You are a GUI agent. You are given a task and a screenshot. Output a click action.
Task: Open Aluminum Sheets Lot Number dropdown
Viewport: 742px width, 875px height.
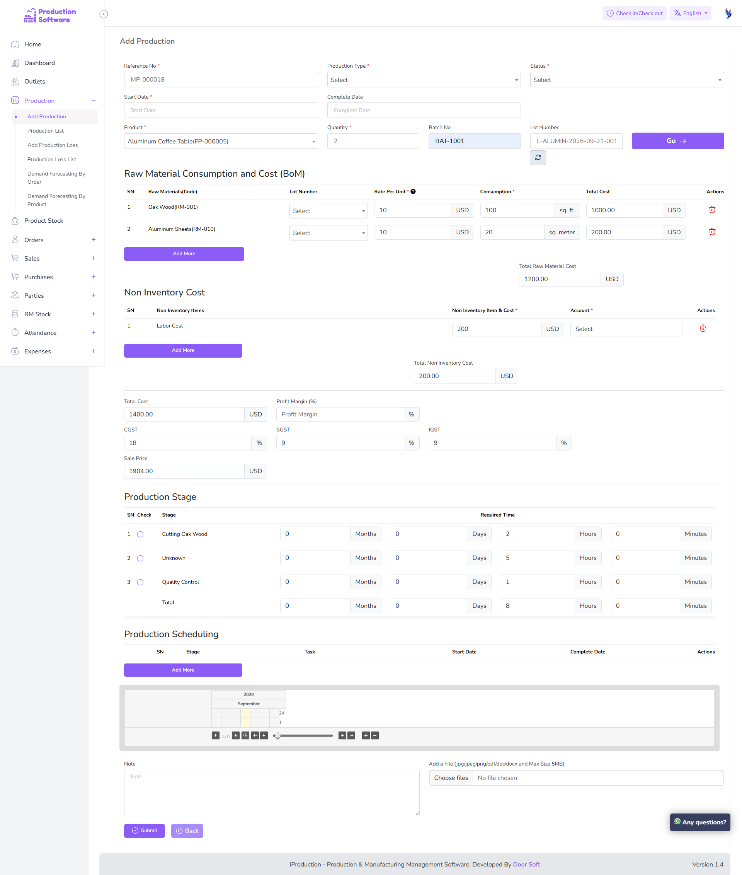coord(328,232)
